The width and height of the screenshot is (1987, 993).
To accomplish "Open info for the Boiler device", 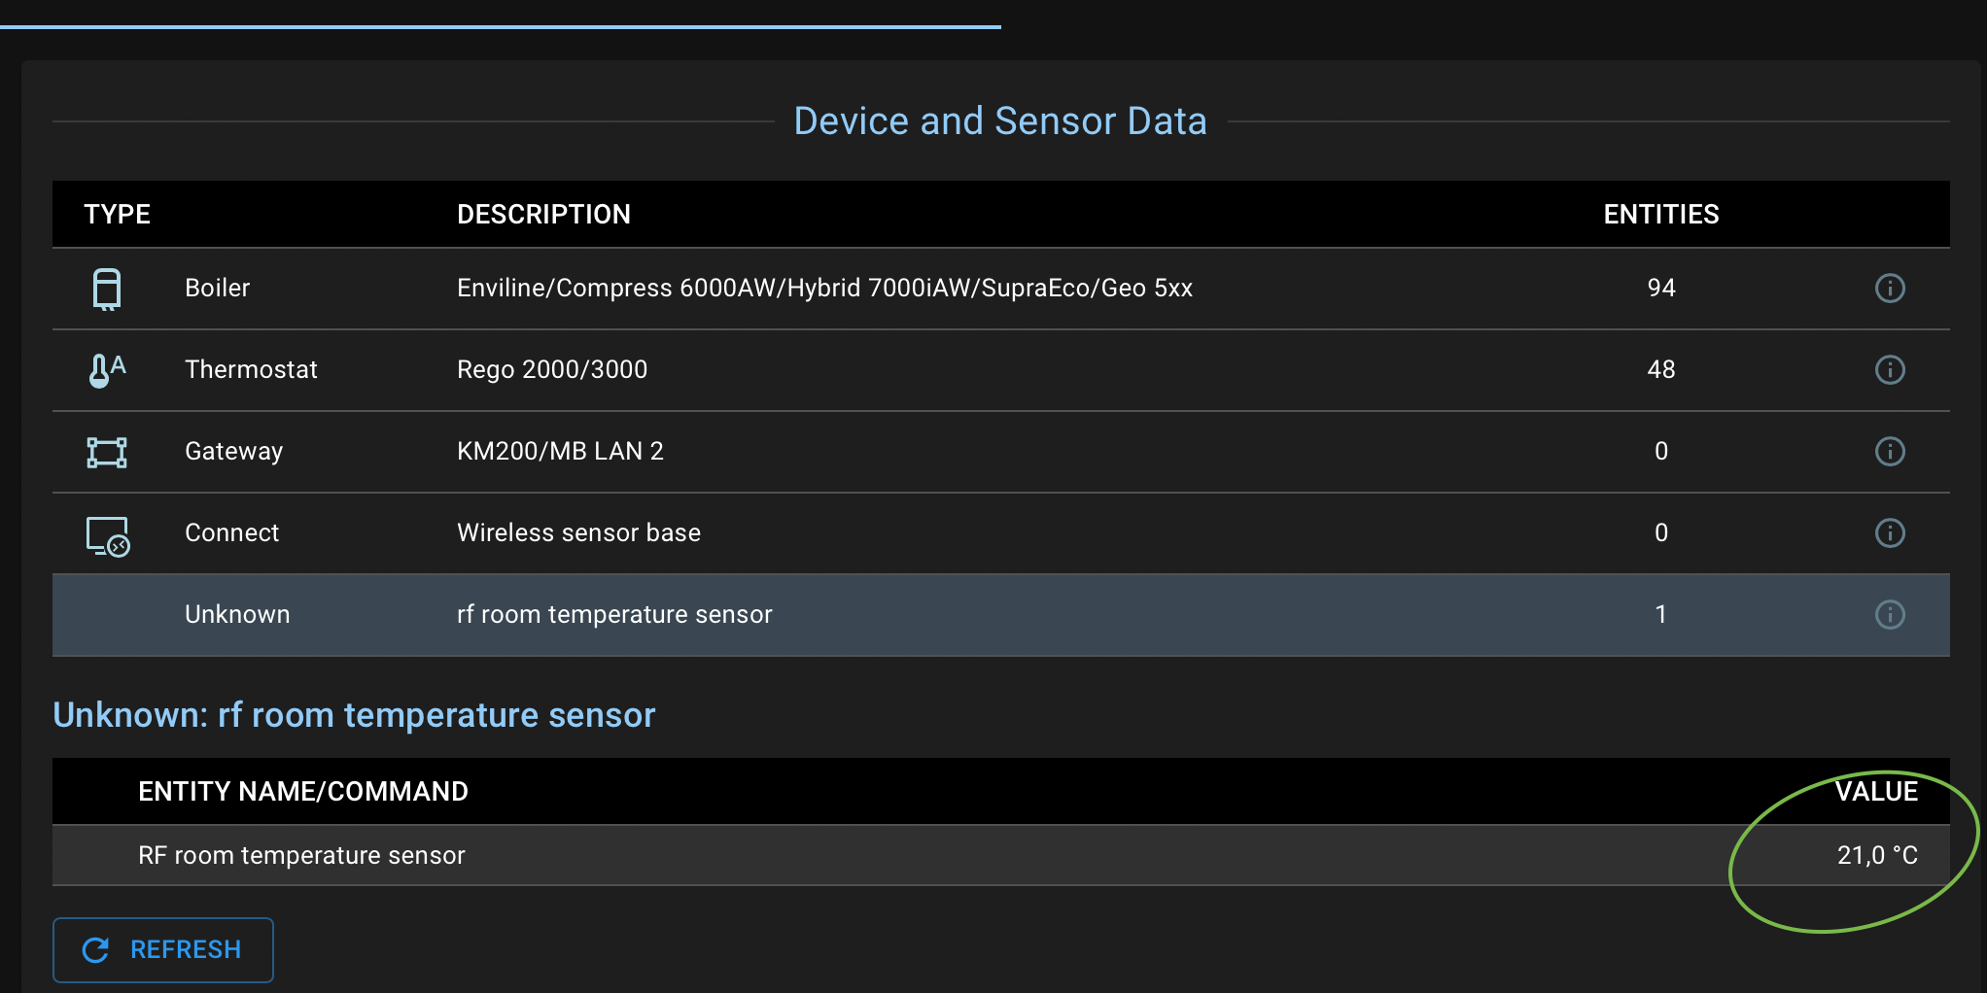I will tap(1890, 288).
